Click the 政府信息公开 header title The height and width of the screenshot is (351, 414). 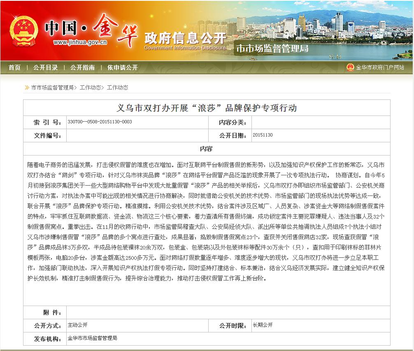(x=185, y=38)
